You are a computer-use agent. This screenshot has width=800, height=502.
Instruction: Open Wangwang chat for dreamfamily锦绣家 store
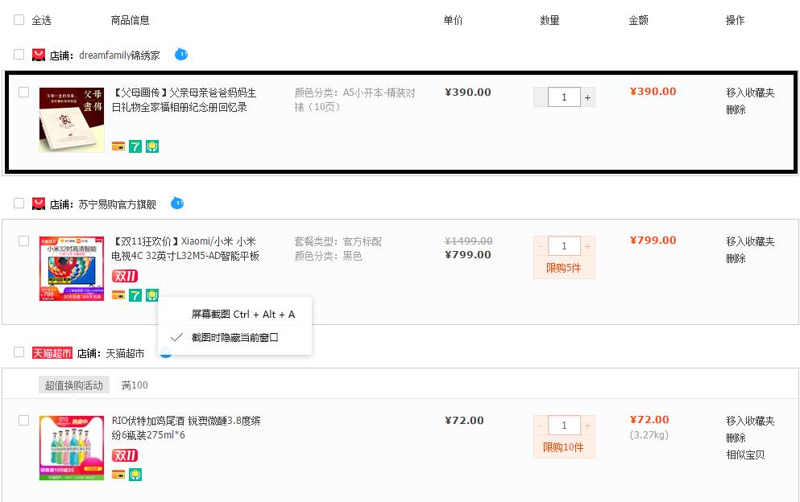click(x=181, y=55)
